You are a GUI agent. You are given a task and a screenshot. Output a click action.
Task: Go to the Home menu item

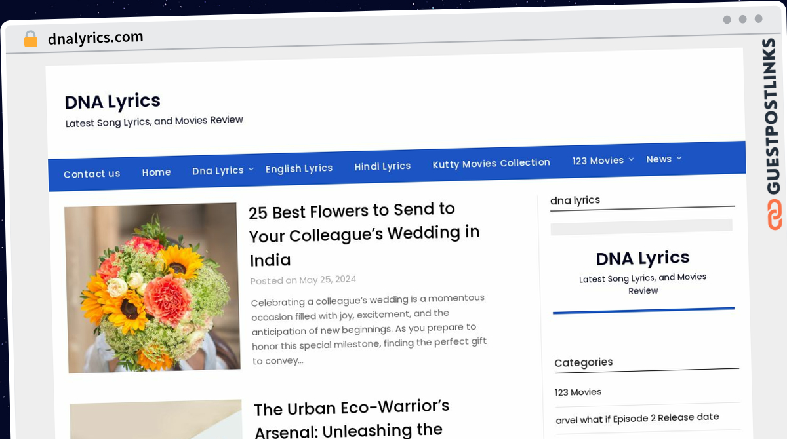click(157, 172)
